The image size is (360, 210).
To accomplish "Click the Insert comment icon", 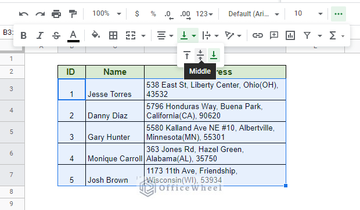I will (274, 35).
